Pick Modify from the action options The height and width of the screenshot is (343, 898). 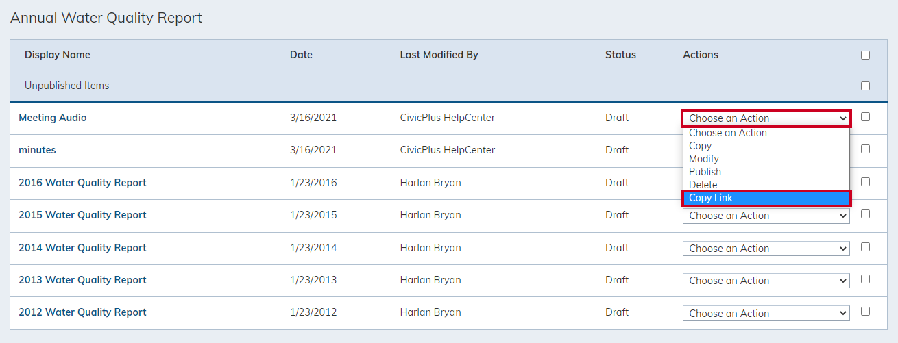click(x=766, y=159)
